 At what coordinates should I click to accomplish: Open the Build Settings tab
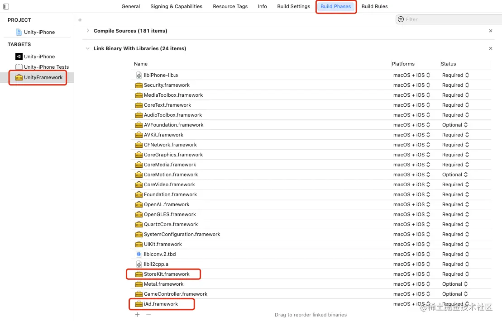[294, 6]
